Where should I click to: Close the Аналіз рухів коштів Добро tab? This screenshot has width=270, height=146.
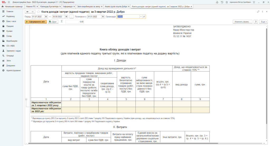(129, 7)
